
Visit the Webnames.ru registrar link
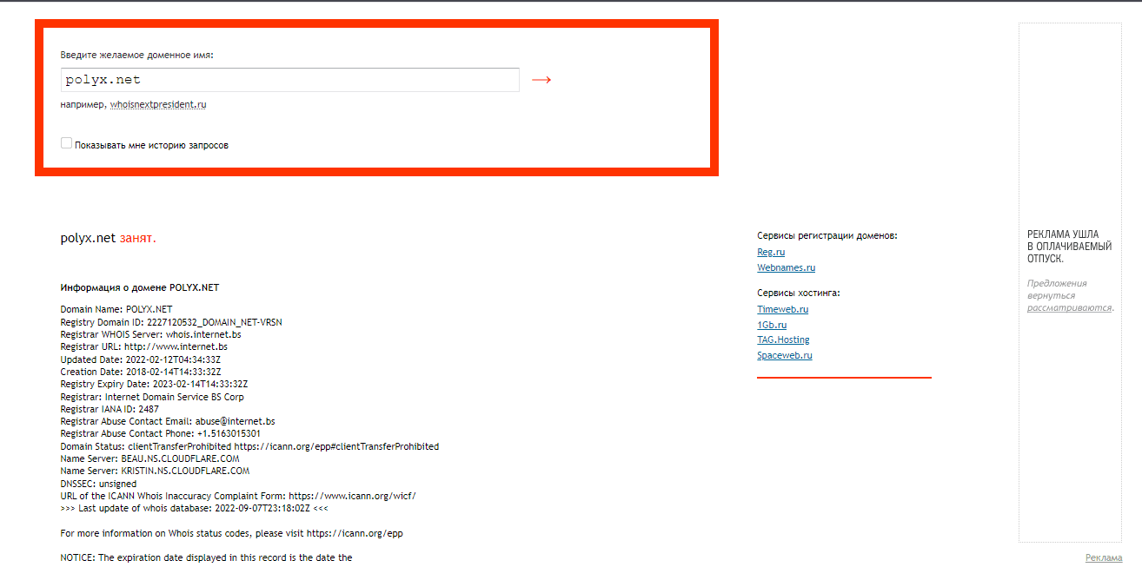(786, 267)
